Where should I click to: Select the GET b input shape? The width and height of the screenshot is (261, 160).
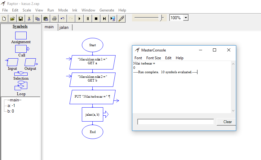click(x=93, y=80)
